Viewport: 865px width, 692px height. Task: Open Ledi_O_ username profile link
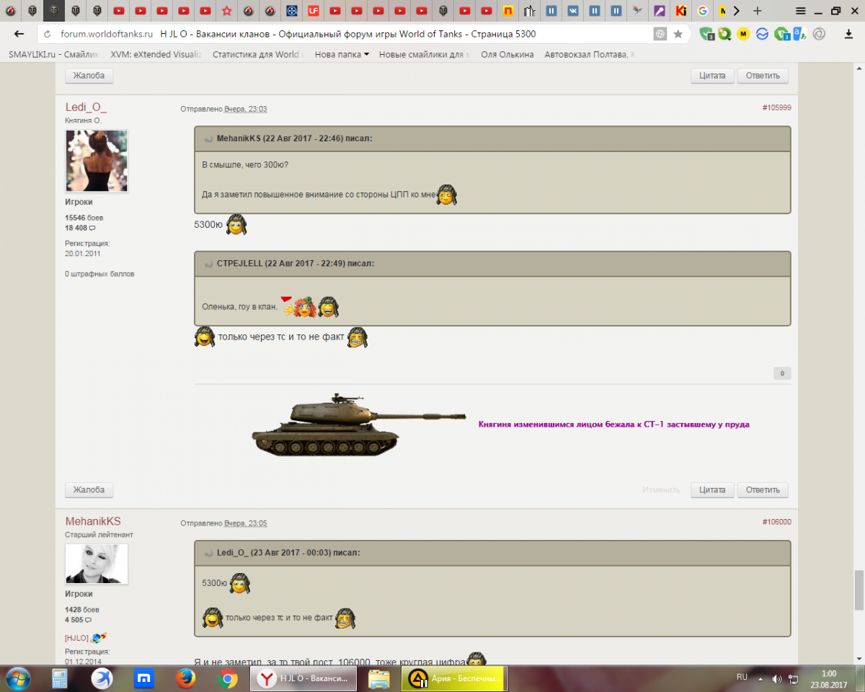click(x=86, y=107)
